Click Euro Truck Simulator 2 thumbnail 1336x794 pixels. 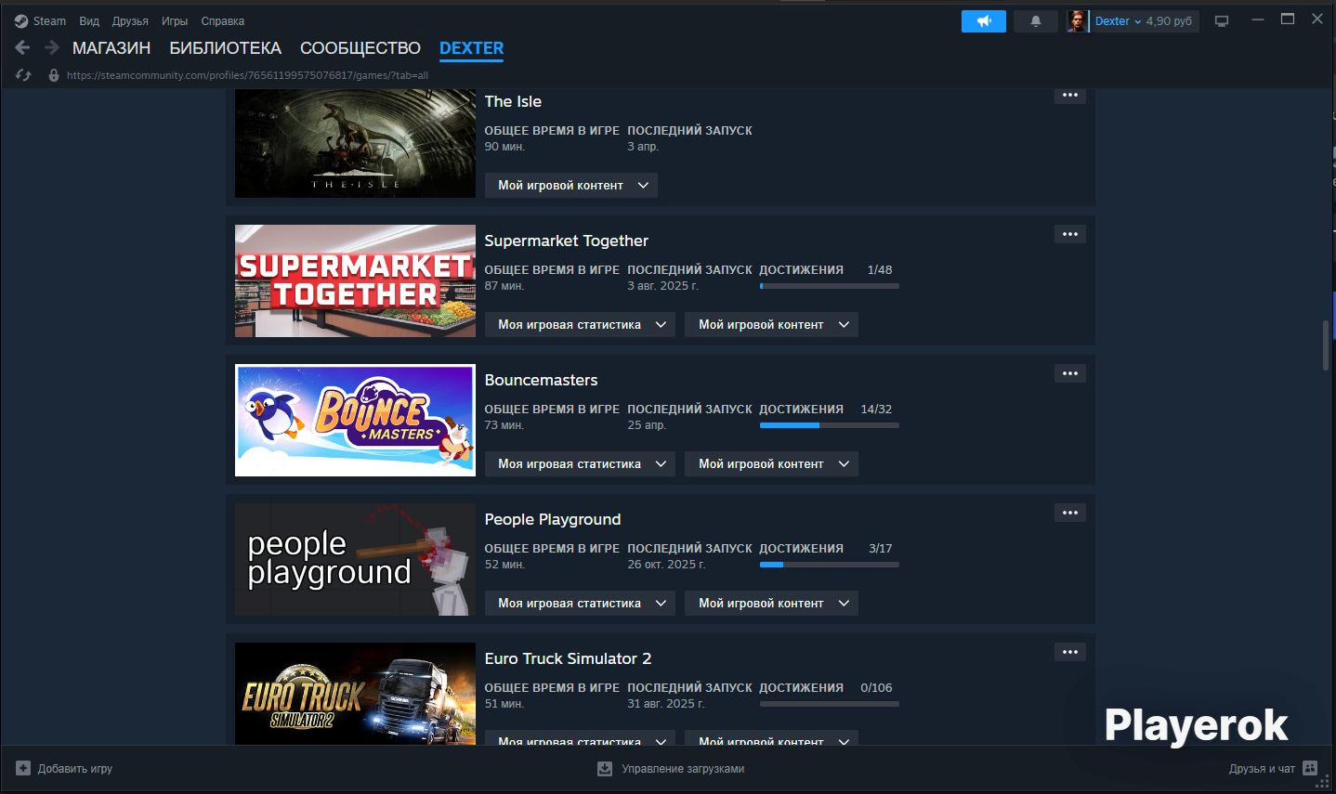tap(355, 693)
